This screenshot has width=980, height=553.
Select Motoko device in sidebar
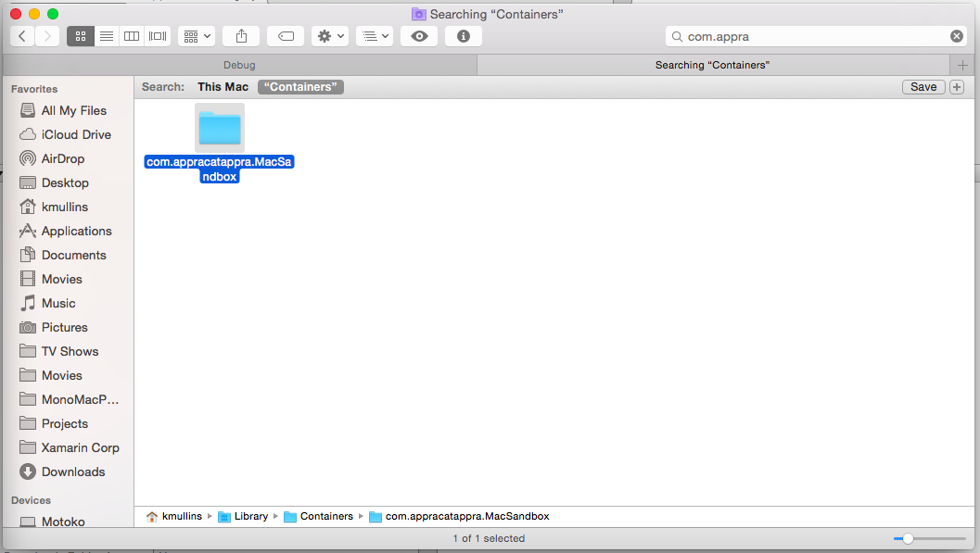click(63, 522)
